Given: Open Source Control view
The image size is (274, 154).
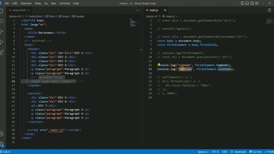Looking at the screenshot, I should pyautogui.click(x=2, y=32).
